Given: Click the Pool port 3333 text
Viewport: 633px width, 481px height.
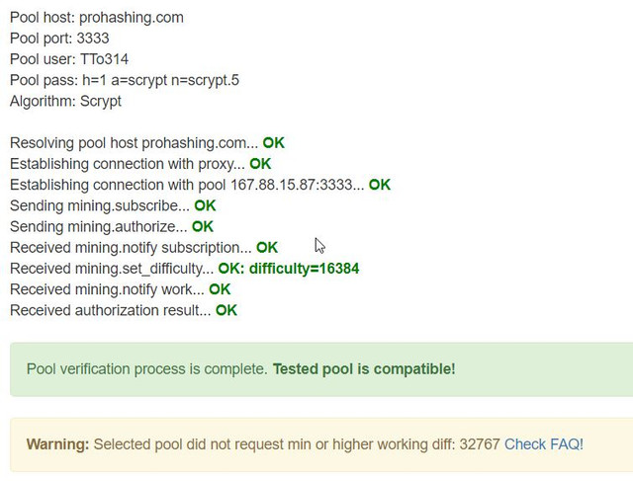Looking at the screenshot, I should click(59, 39).
